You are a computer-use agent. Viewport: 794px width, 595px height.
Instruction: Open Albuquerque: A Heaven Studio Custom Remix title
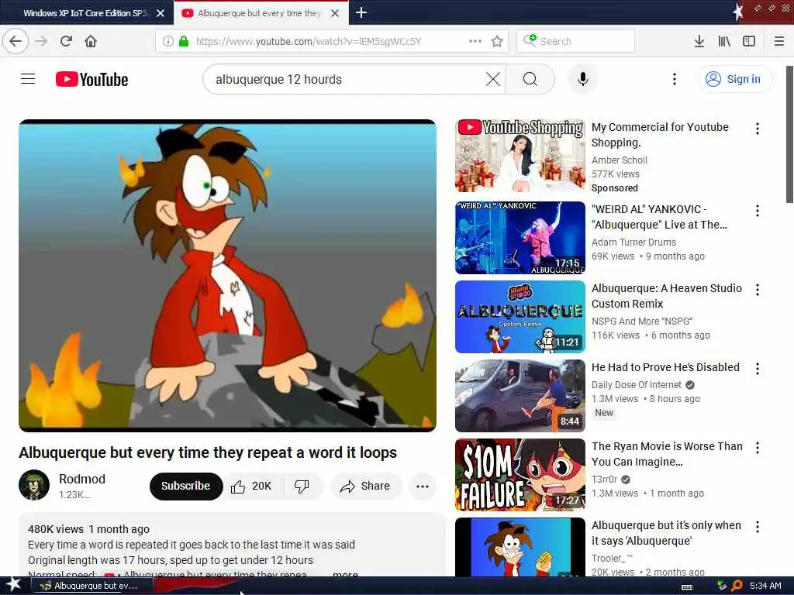point(666,295)
